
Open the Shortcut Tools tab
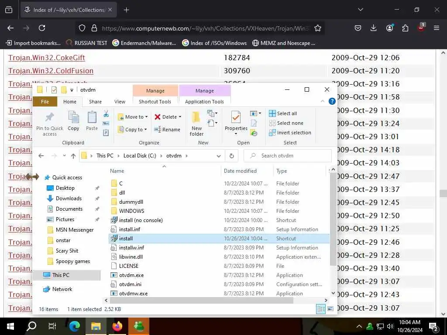pyautogui.click(x=155, y=102)
